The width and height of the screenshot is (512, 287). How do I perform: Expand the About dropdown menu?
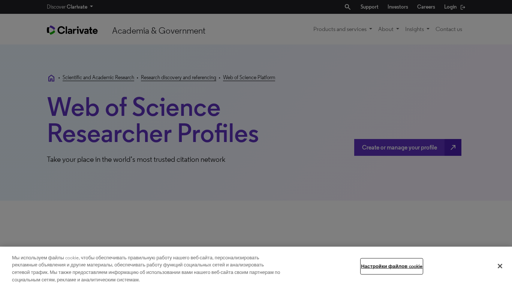click(388, 29)
